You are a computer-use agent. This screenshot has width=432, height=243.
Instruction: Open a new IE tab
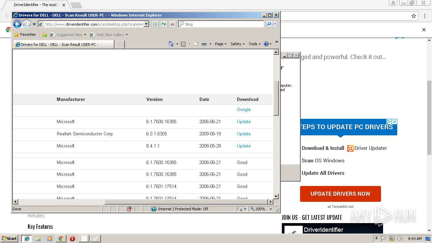tap(119, 45)
